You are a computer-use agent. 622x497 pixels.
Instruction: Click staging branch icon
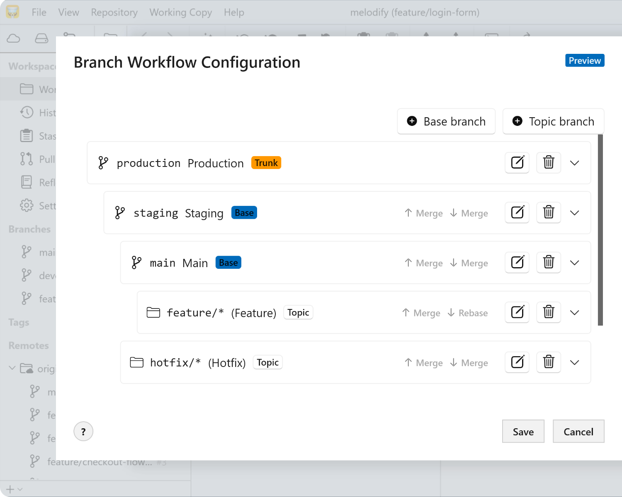[x=119, y=213]
